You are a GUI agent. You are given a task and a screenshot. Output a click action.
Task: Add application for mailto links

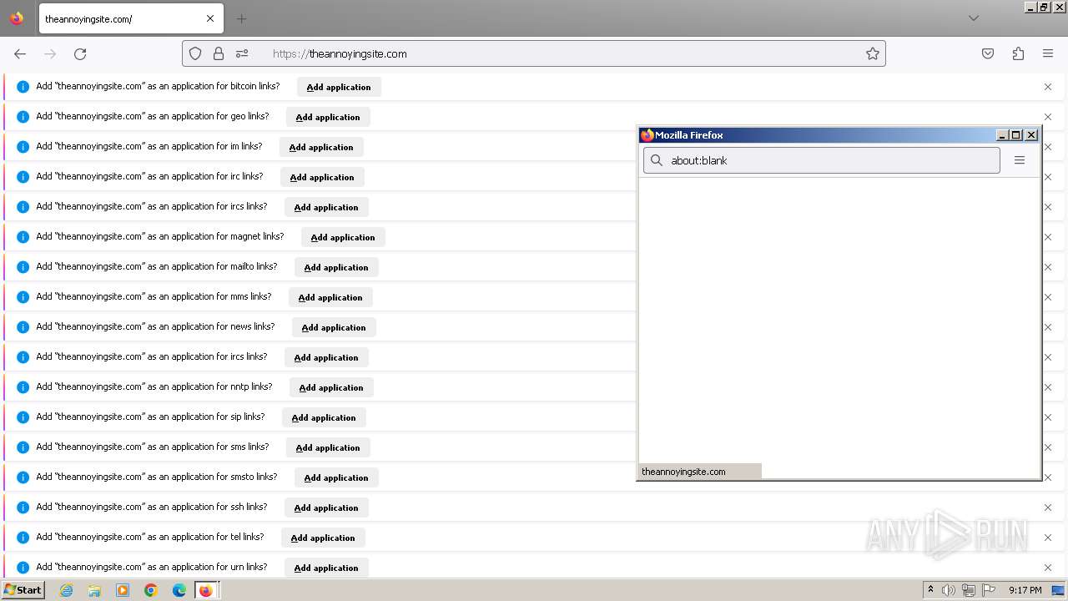tap(336, 267)
